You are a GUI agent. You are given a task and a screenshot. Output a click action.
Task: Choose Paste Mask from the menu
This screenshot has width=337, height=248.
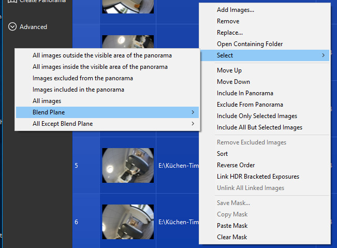[x=232, y=226]
